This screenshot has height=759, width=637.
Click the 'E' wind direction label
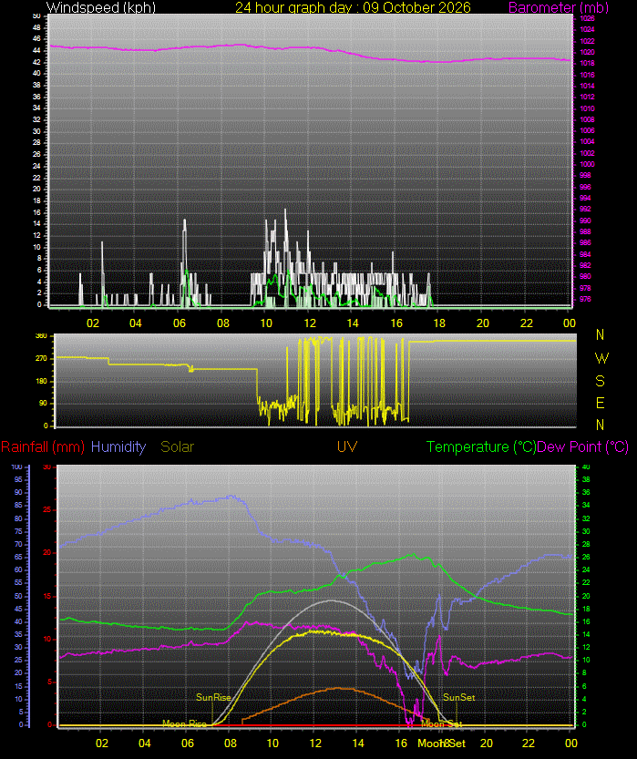(601, 403)
